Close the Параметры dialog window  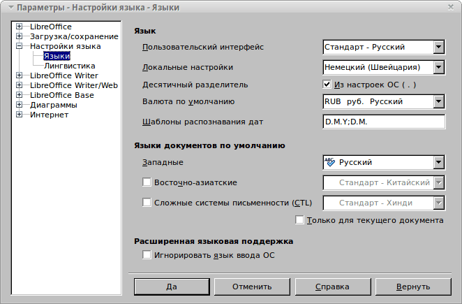[x=451, y=7]
